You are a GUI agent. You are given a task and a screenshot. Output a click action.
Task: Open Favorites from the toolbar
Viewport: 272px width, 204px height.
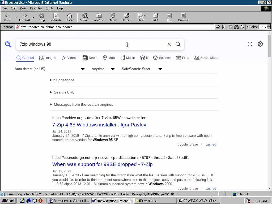tap(99, 17)
